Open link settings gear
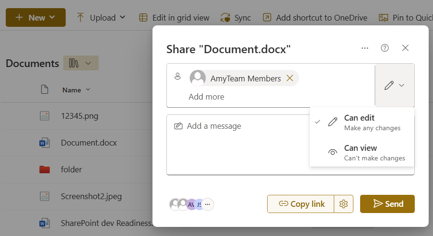This screenshot has width=433, height=236. (x=343, y=204)
